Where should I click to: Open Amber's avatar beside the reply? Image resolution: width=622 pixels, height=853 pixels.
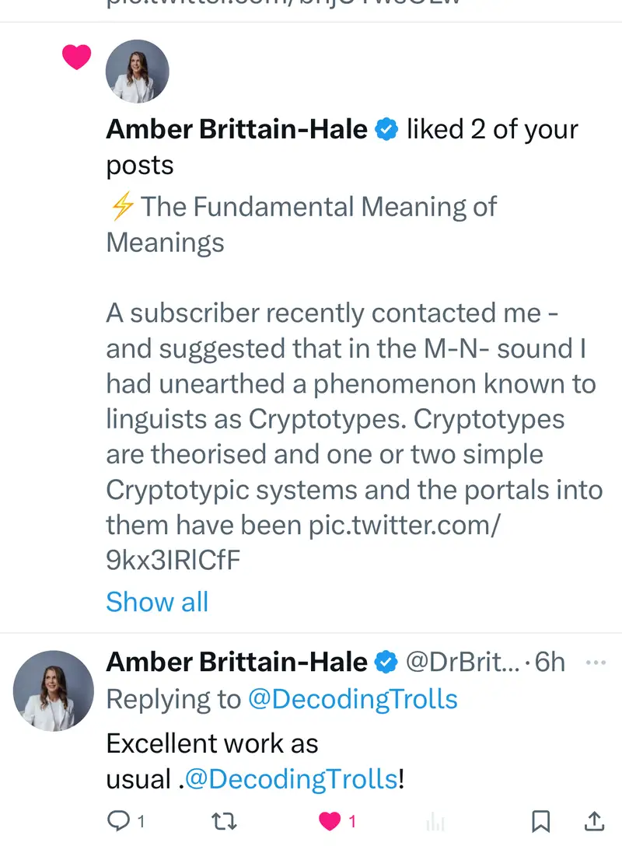(54, 690)
